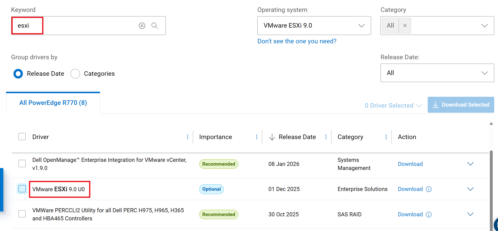The width and height of the screenshot is (498, 231).
Task: View info icon beside ESXi 9.0 U0 Download
Action: [x=429, y=189]
